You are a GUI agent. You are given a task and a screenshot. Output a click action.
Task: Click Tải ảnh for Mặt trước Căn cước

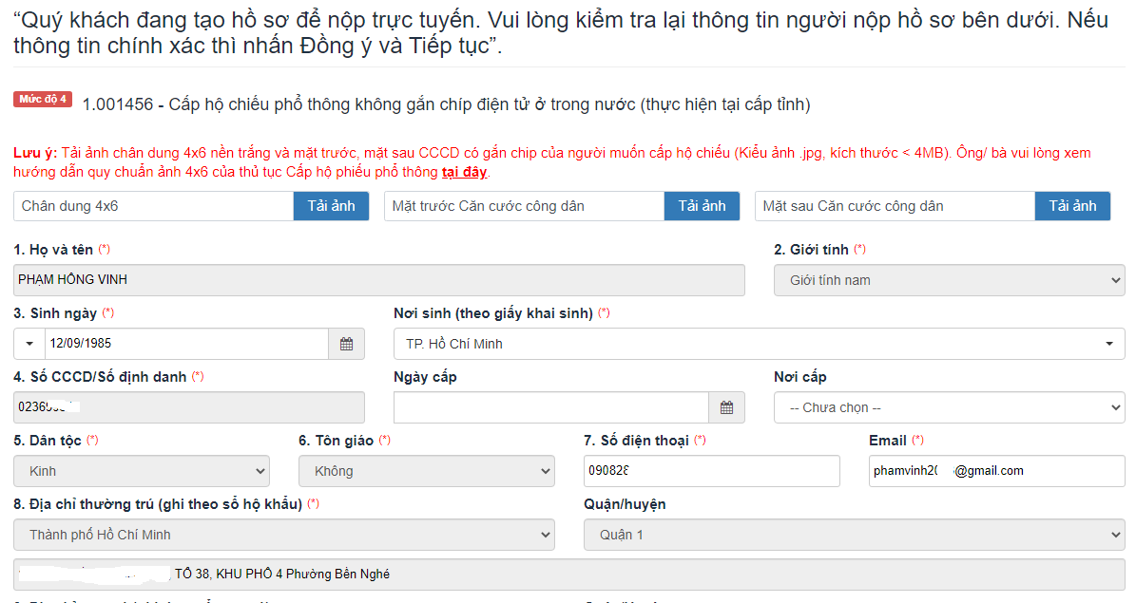[x=702, y=205]
